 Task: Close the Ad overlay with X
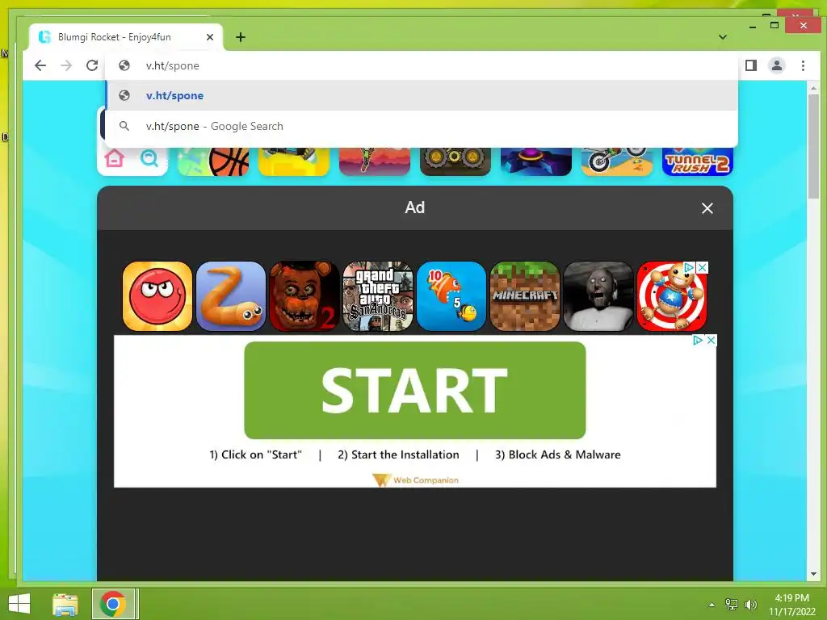point(707,208)
